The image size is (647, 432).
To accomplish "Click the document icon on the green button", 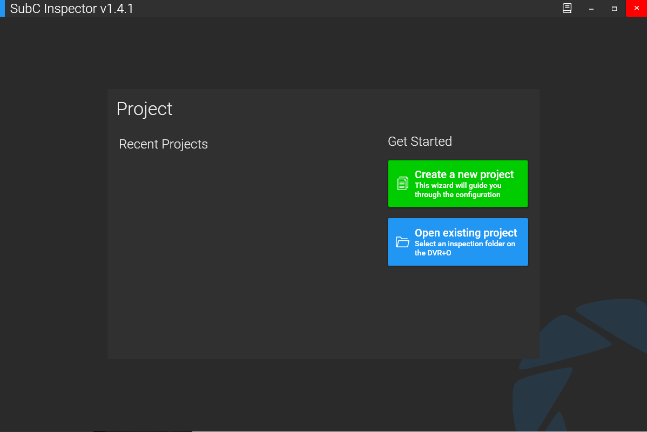I will [x=402, y=184].
